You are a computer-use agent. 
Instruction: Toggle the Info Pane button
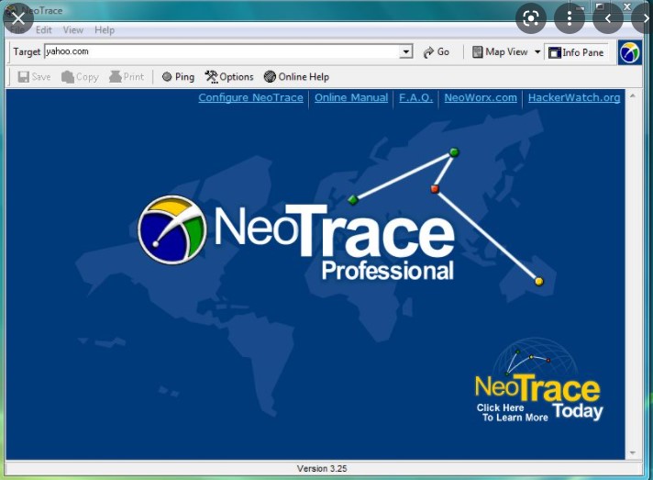[576, 52]
